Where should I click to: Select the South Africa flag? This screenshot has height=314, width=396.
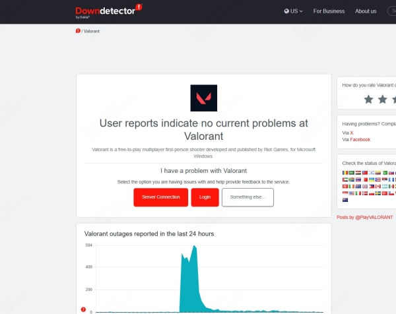[x=352, y=179]
